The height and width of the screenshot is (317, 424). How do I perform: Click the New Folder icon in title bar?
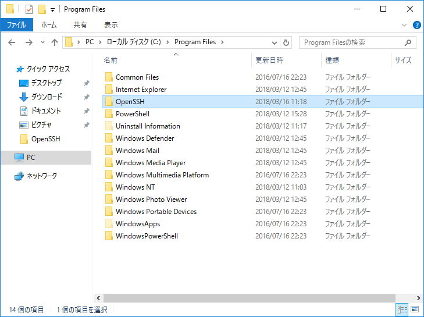coord(42,9)
